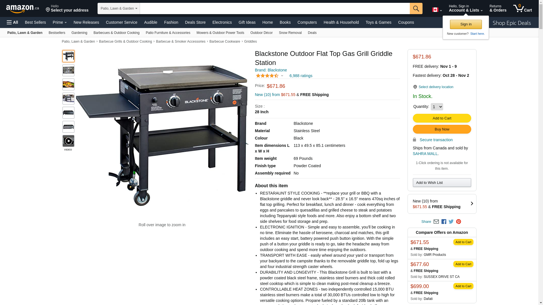Viewport: 543px width, 305px height.
Task: Share product on Facebook icon
Action: pos(444,222)
